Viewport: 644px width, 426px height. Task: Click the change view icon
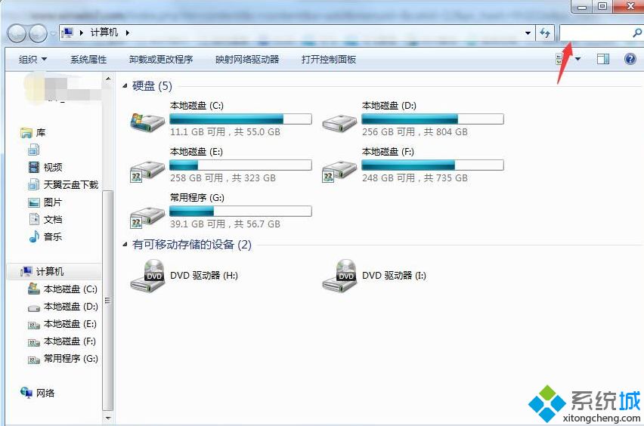560,59
